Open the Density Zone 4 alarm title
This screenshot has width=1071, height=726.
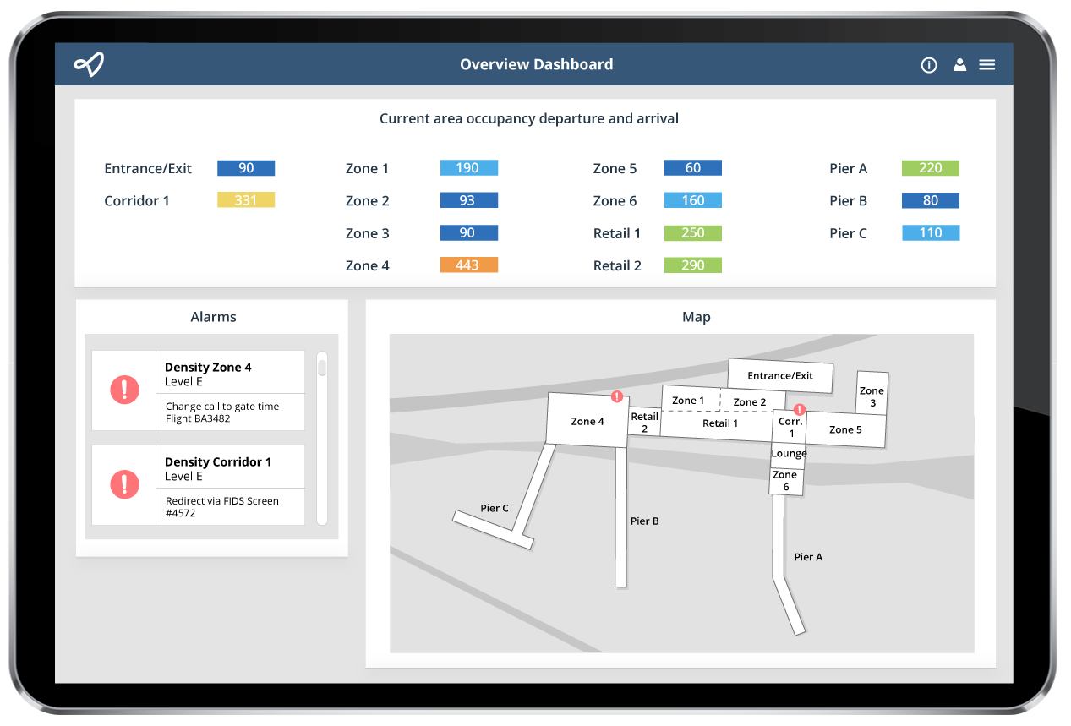click(208, 368)
